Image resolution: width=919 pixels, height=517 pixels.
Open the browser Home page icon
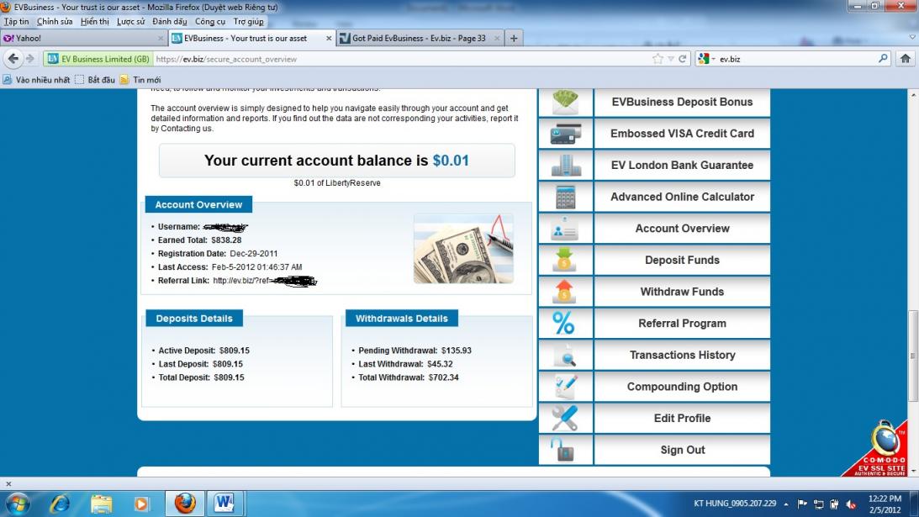(x=905, y=59)
